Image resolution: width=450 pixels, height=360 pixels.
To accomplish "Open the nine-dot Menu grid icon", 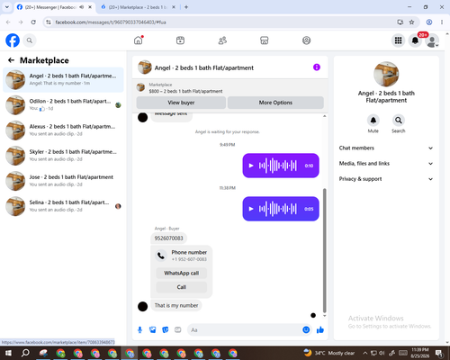I will coord(398,40).
